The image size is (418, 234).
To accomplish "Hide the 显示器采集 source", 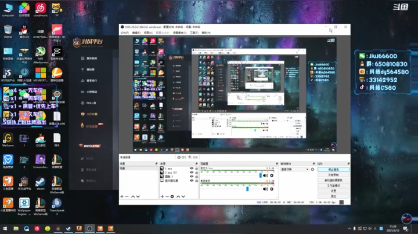I will click(x=192, y=181).
